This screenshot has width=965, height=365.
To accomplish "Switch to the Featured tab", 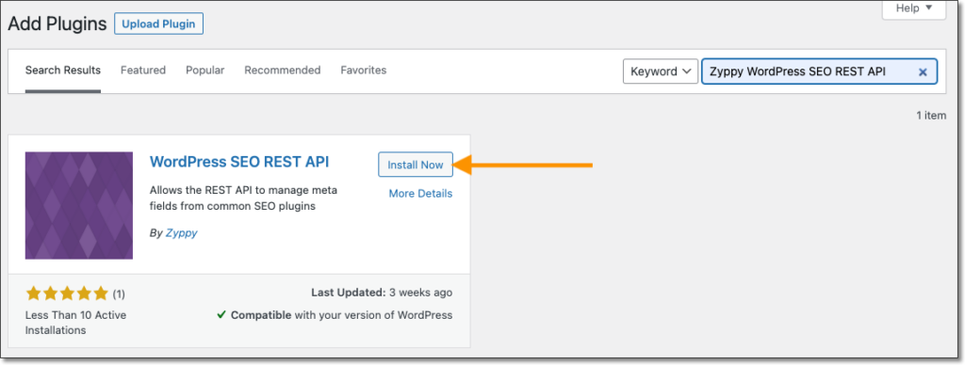I will [143, 70].
